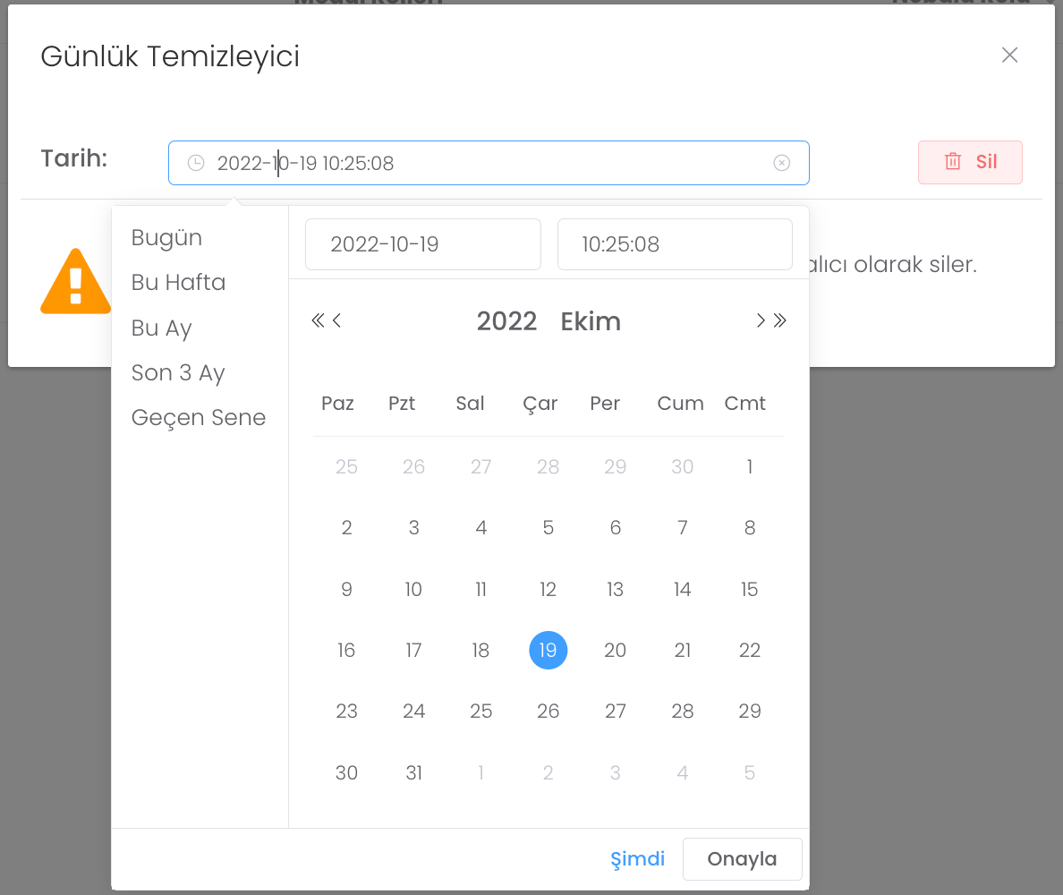
Task: Click the clock icon in the Tarih field
Action: tap(195, 163)
